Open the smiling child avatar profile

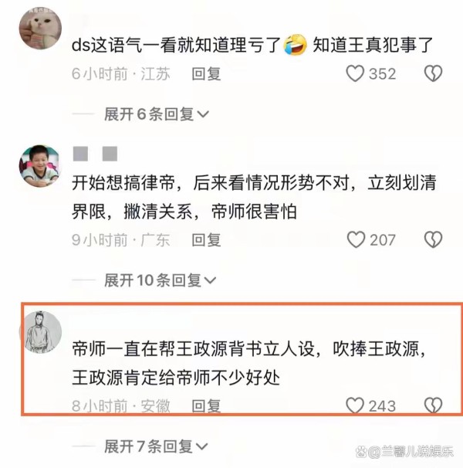coord(39,166)
